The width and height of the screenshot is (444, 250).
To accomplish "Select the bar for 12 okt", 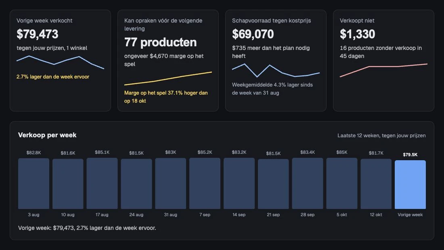I will pos(376,184).
